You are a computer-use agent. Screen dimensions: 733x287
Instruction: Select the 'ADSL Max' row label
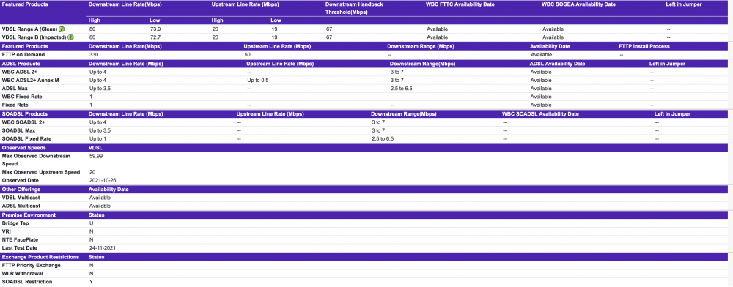(15, 88)
